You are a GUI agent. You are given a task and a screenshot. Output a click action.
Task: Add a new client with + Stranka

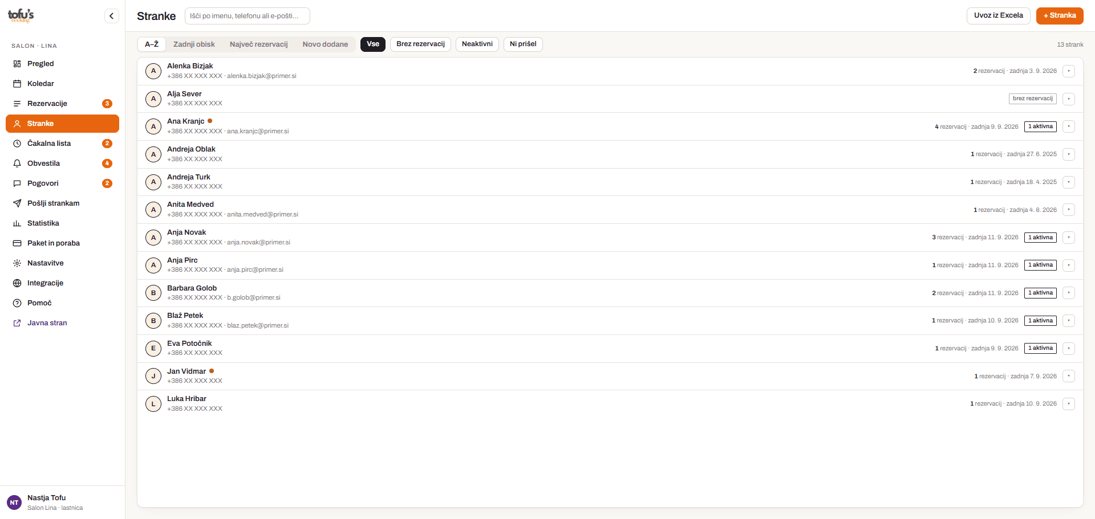(x=1060, y=16)
